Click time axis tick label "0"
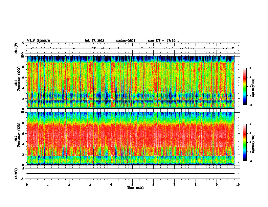 coord(27,185)
